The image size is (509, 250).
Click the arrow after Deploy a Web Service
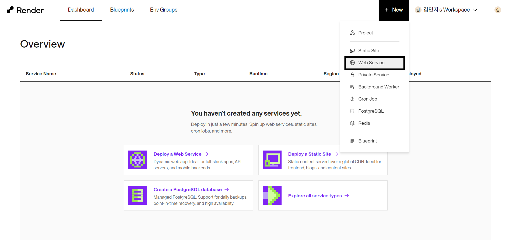click(x=206, y=154)
